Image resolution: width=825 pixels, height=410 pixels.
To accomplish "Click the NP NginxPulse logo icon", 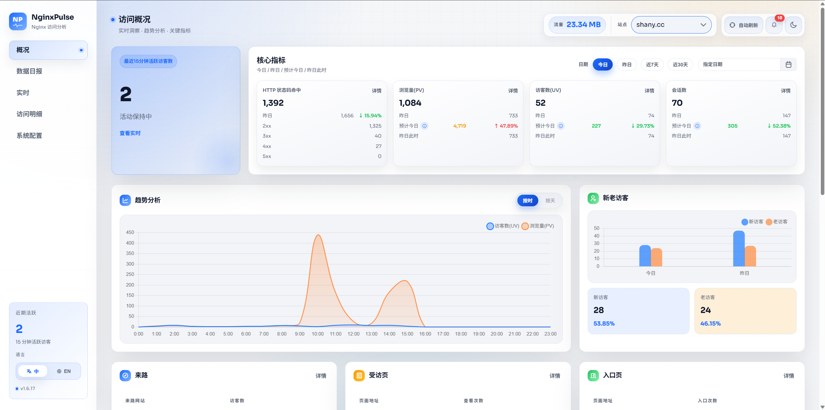I will (x=18, y=21).
